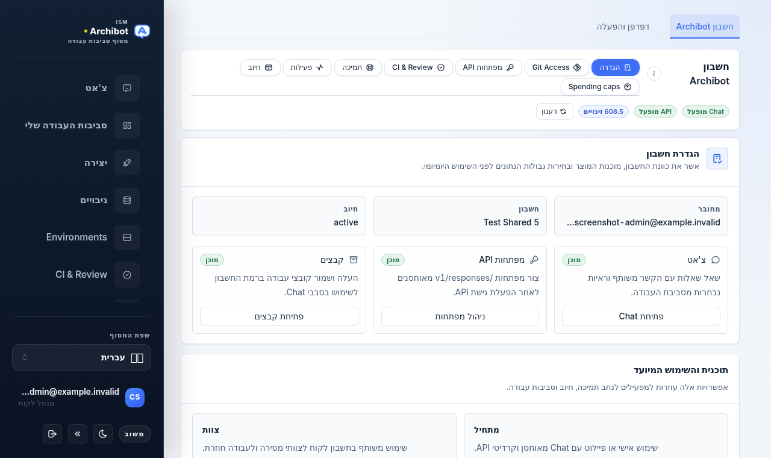The width and height of the screenshot is (771, 458).
Task: Click the 608.5 זיכויים credits badge
Action: pyautogui.click(x=604, y=111)
